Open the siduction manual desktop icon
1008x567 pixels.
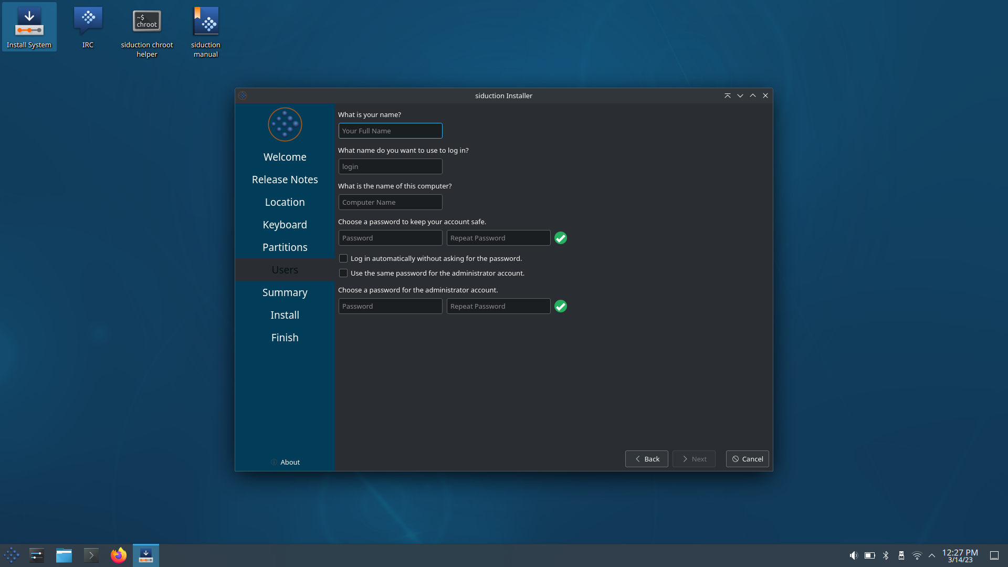coord(206,31)
